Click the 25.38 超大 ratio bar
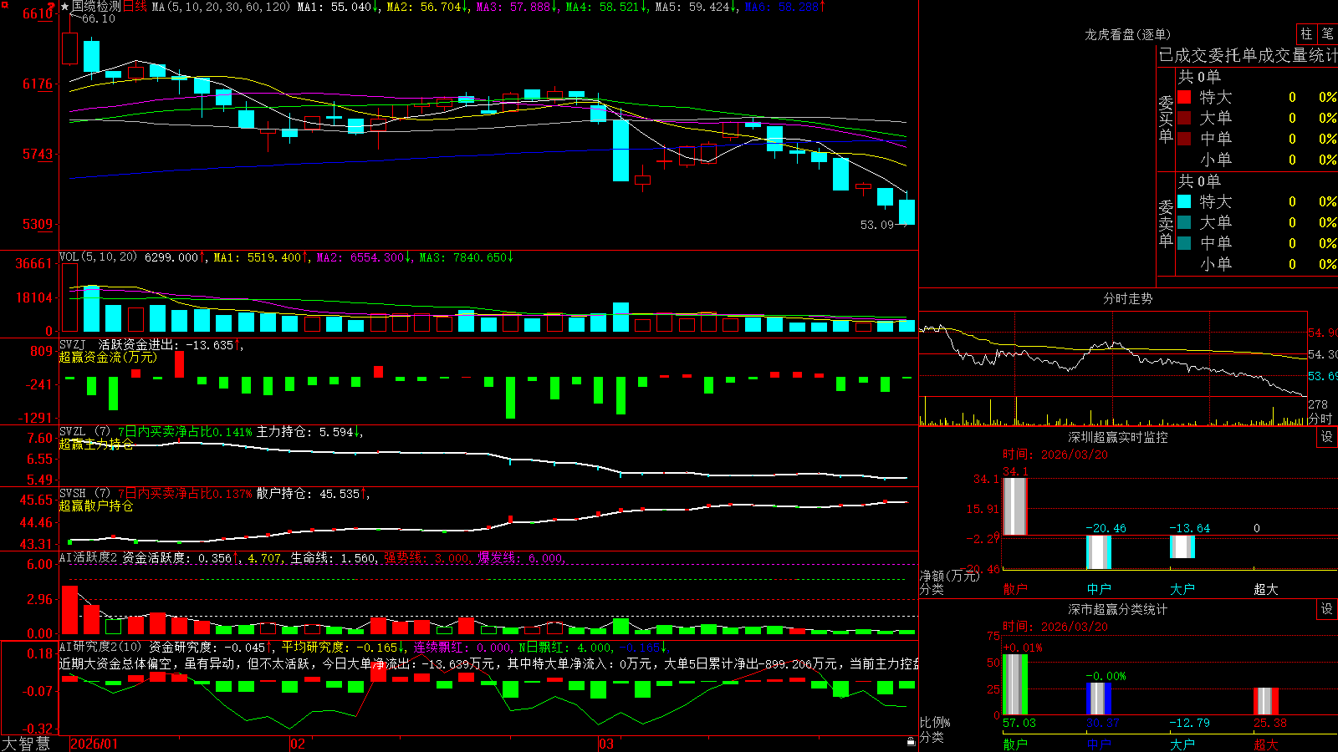The image size is (1338, 752). click(1265, 702)
